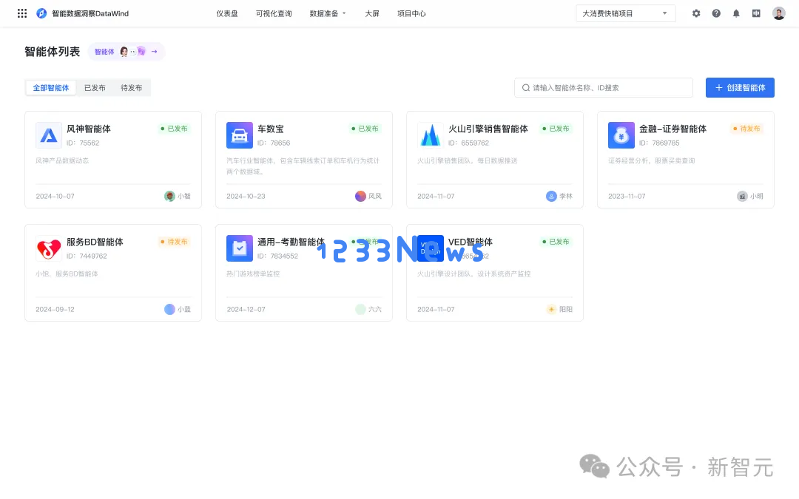The width and height of the screenshot is (799, 499).
Task: Open the help question mark icon
Action: [716, 13]
